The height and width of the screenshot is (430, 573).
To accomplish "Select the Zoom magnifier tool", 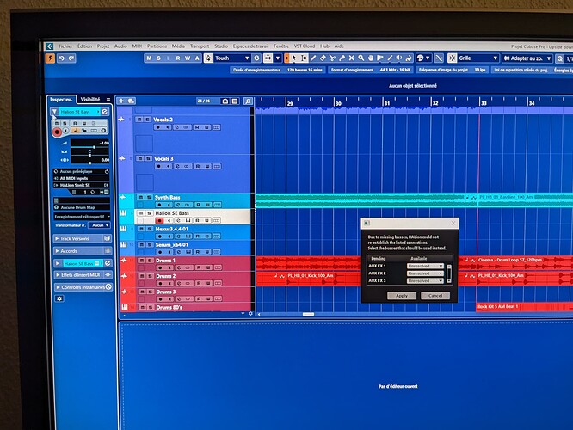I will 361,58.
